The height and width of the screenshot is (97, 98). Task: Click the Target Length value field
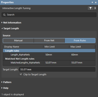tap(57, 70)
